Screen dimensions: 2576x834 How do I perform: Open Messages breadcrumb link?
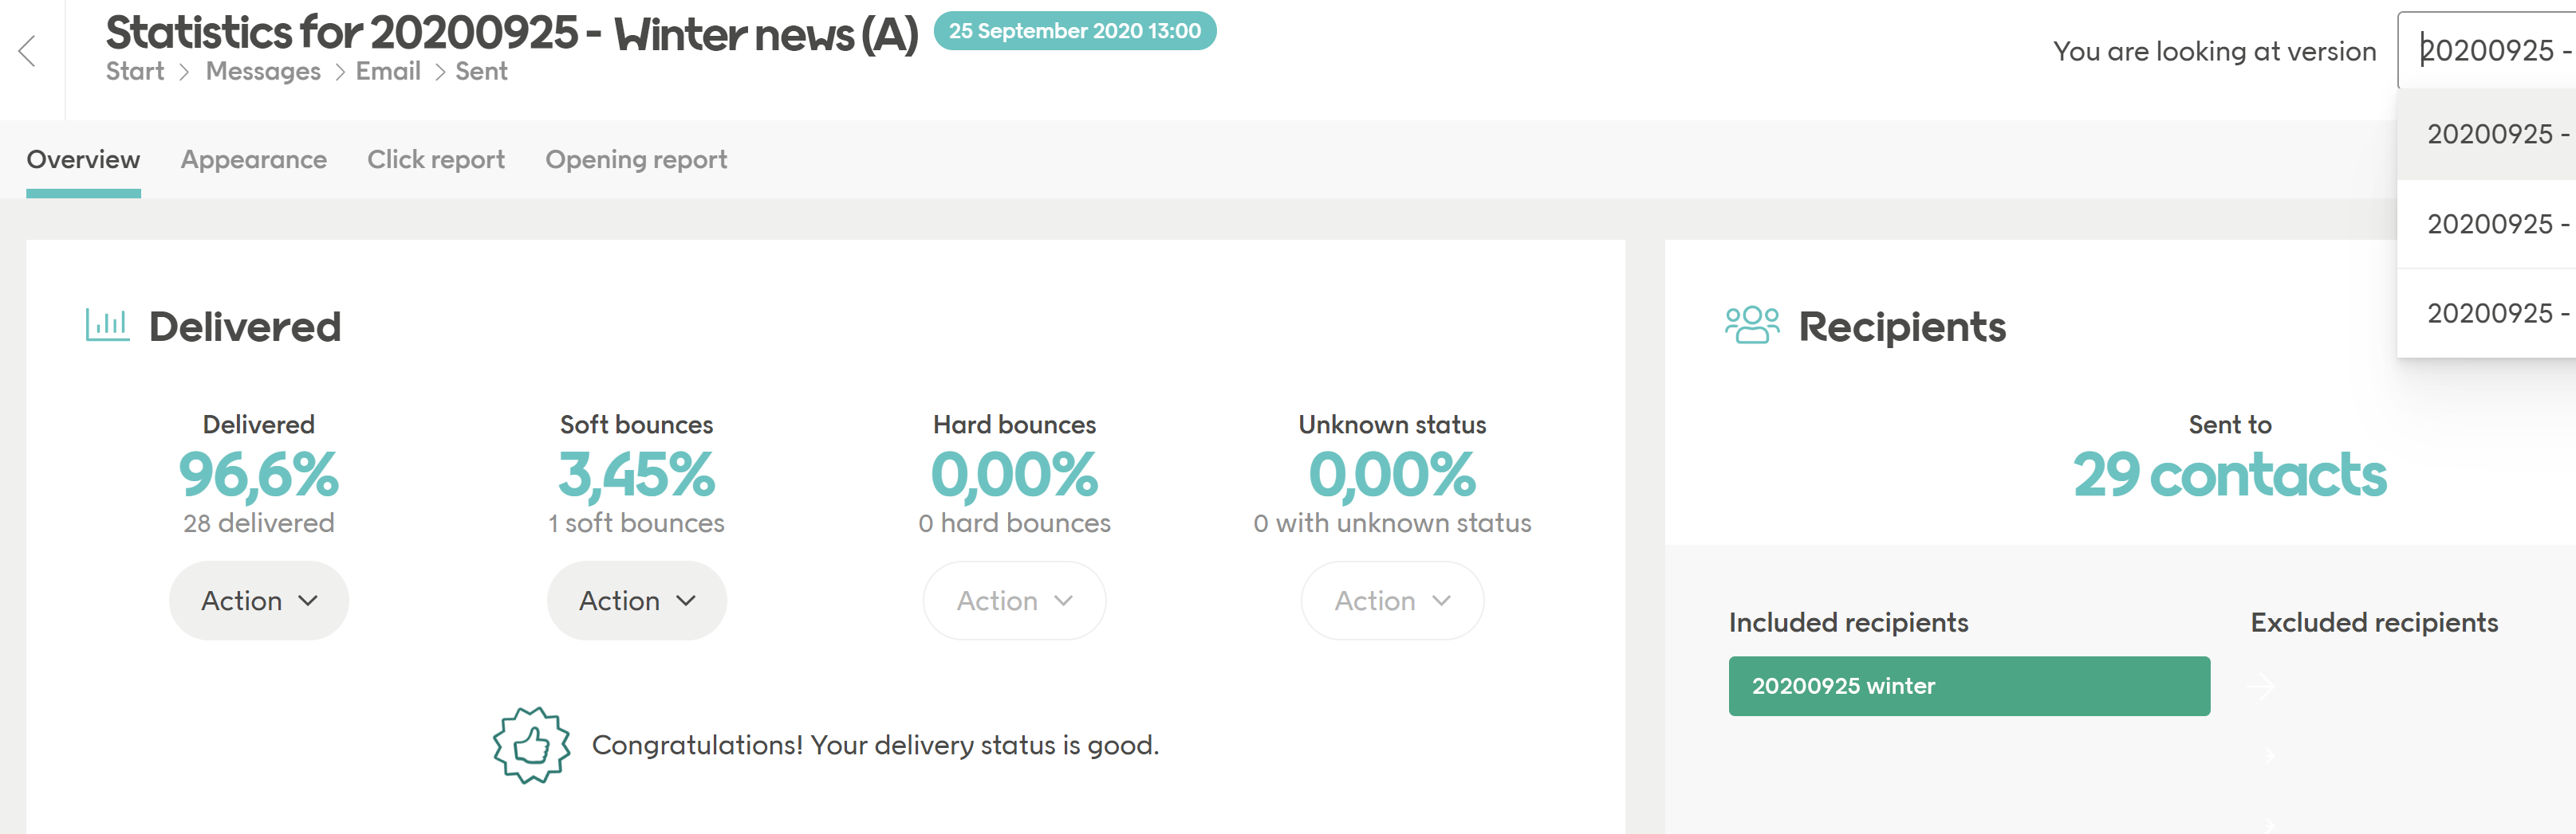coord(263,72)
